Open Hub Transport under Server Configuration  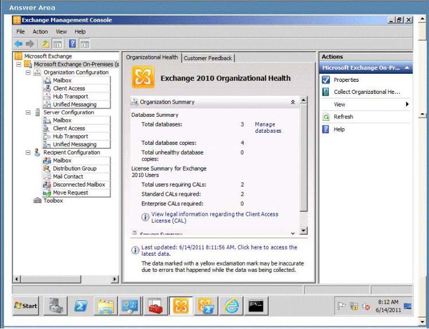(x=70, y=136)
